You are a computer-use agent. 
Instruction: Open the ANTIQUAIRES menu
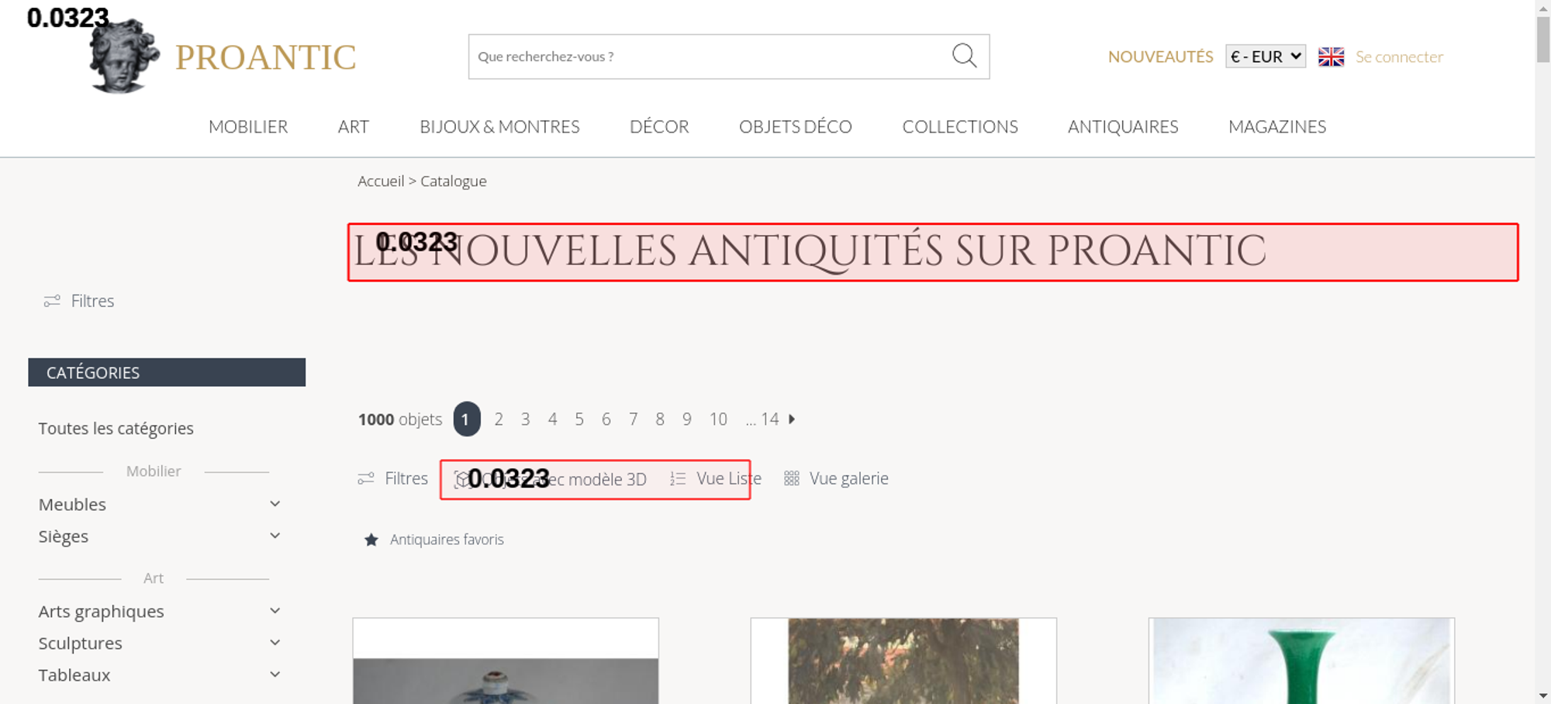(x=1122, y=126)
